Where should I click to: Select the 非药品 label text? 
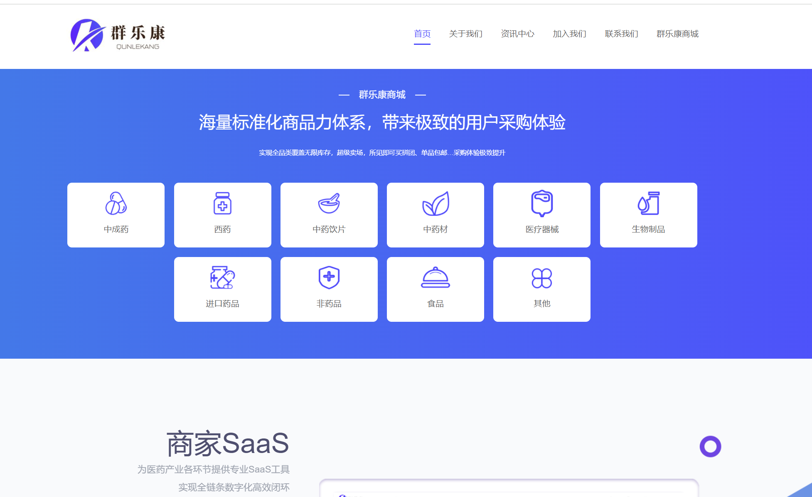point(329,304)
